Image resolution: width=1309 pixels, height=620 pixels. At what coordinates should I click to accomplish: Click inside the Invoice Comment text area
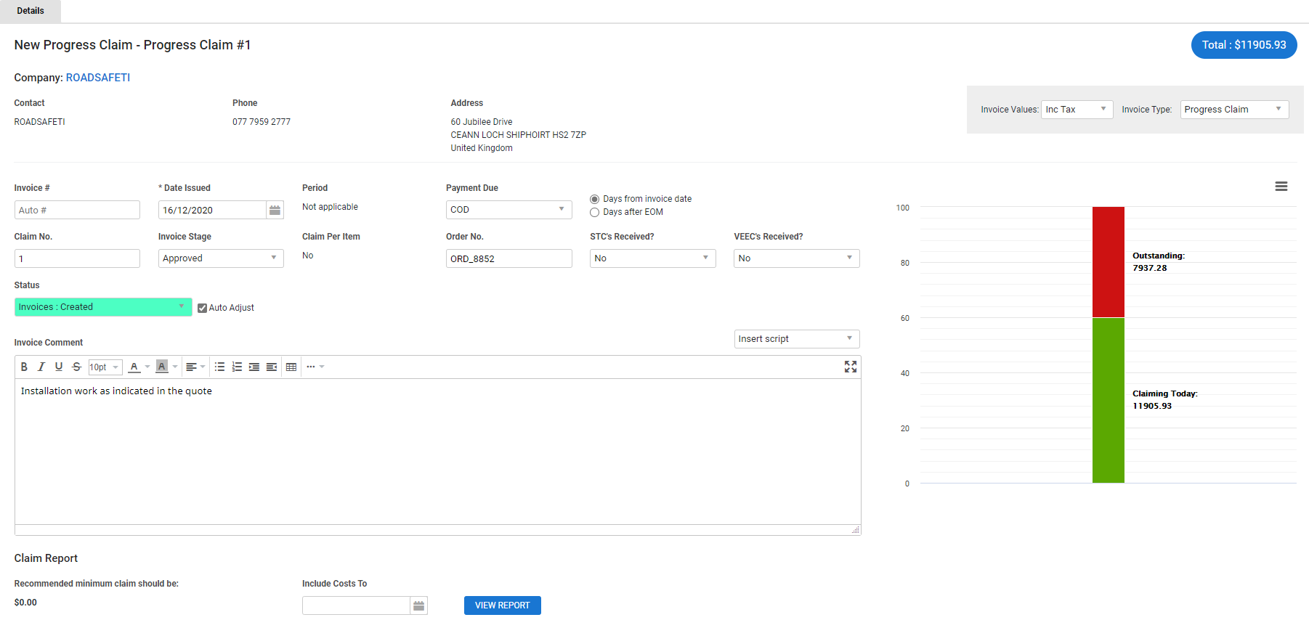tap(438, 451)
